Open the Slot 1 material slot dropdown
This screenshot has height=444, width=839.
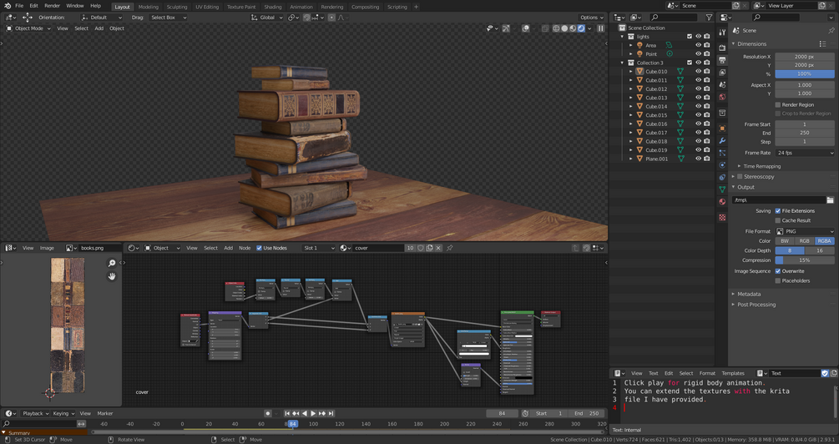(318, 248)
